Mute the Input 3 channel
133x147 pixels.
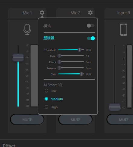pos(121,119)
